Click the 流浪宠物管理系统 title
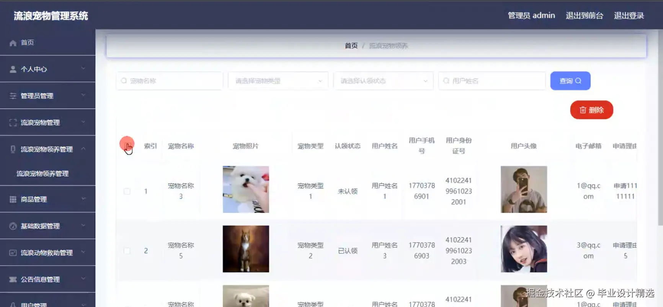Image resolution: width=663 pixels, height=307 pixels. [51, 16]
